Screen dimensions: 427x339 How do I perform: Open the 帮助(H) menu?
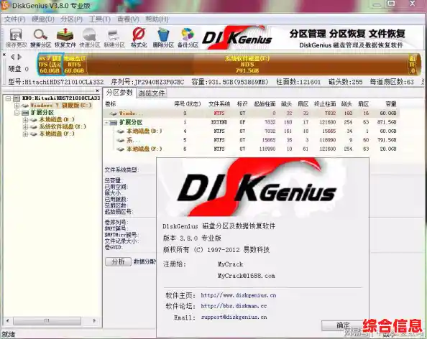point(157,19)
